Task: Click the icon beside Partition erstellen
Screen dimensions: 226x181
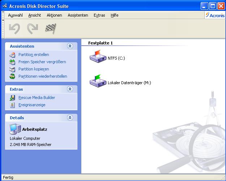Action: (12, 55)
